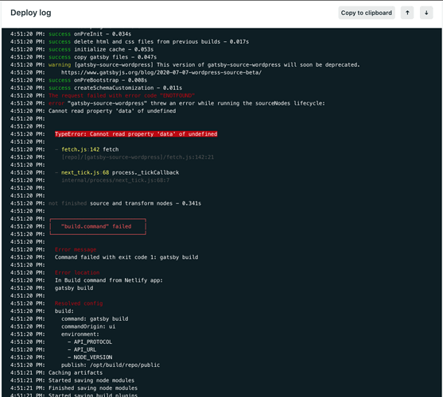Click the ENOTFOUND request failed line
This screenshot has height=397, width=443.
click(122, 95)
